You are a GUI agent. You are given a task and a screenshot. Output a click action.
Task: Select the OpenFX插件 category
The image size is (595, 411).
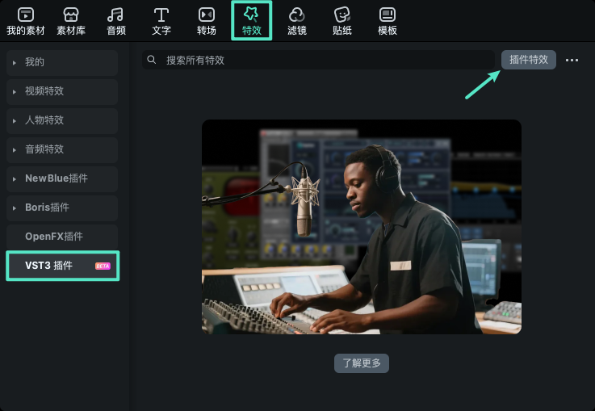click(x=62, y=237)
